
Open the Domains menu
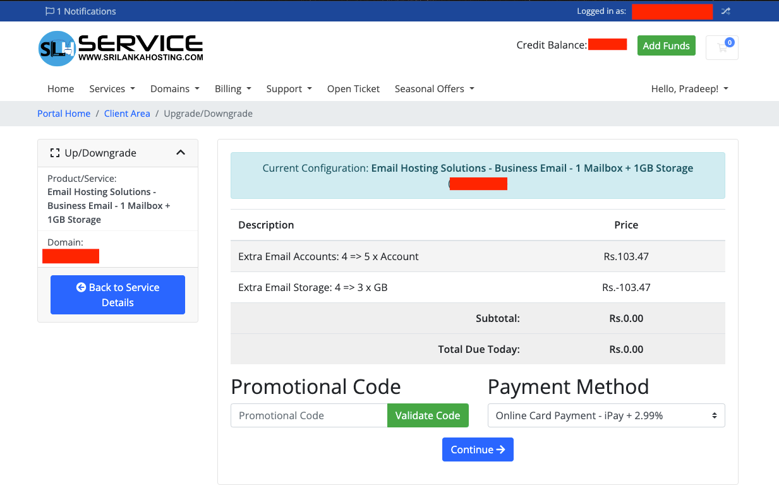pos(174,89)
